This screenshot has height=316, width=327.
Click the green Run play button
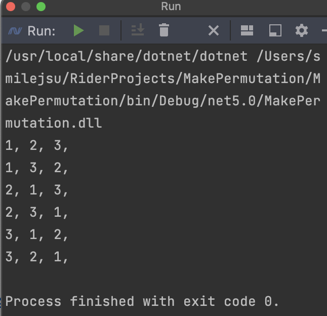pos(78,31)
